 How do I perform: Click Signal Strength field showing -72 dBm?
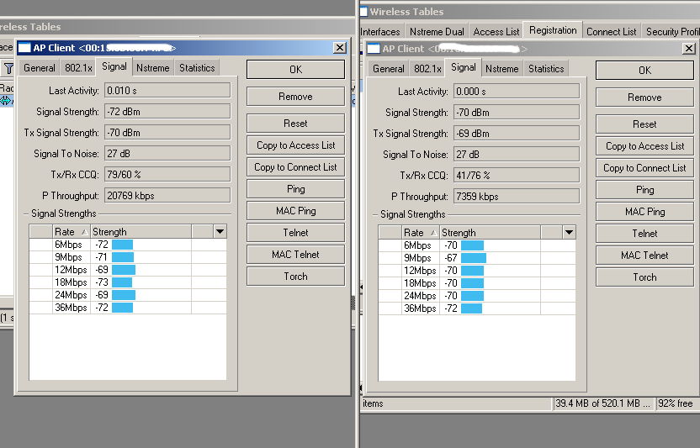pyautogui.click(x=167, y=112)
